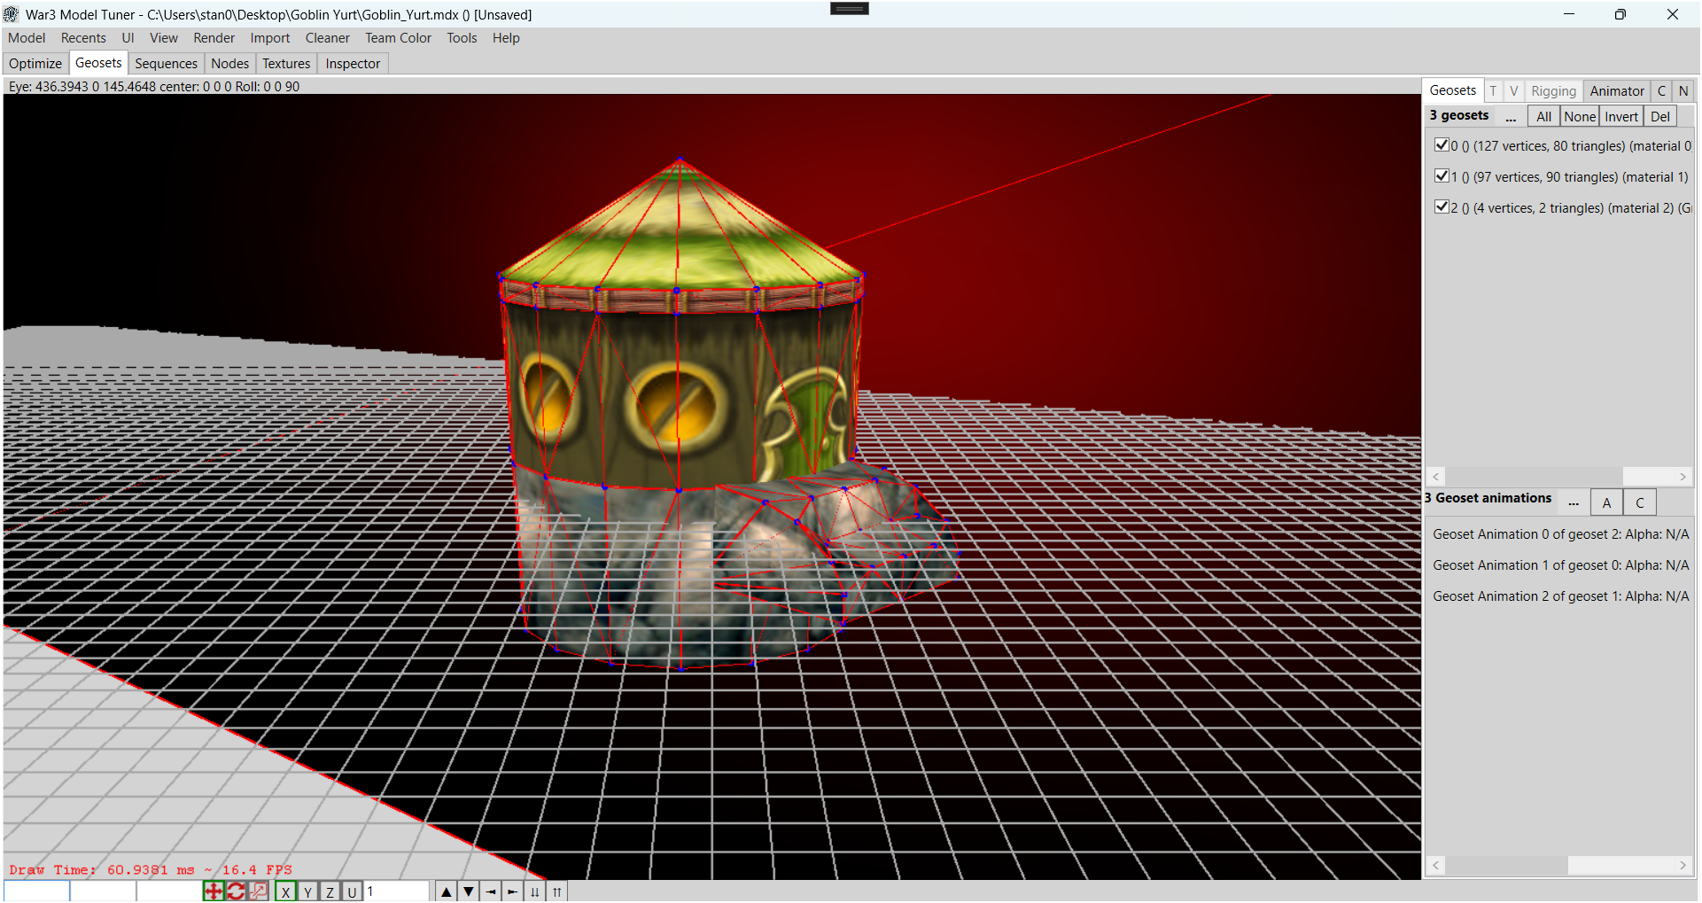Viewport: 1702px width, 903px height.
Task: Open the Tools menu
Action: coord(462,38)
